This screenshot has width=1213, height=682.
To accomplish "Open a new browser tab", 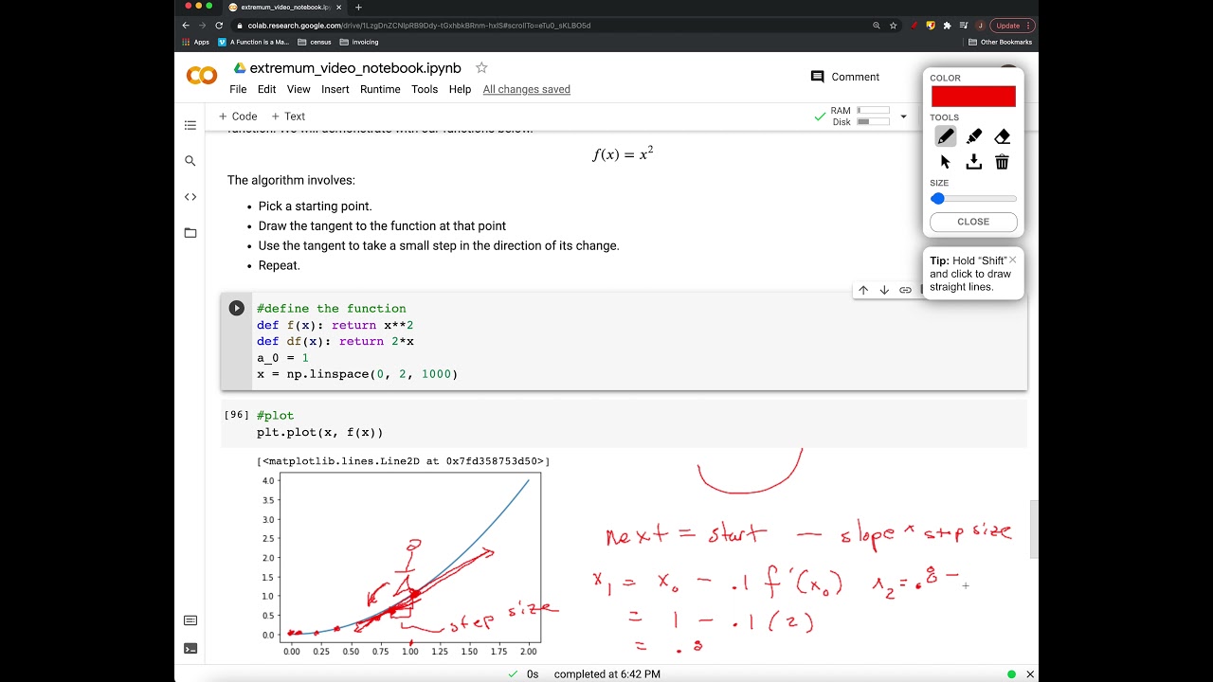I will [358, 7].
